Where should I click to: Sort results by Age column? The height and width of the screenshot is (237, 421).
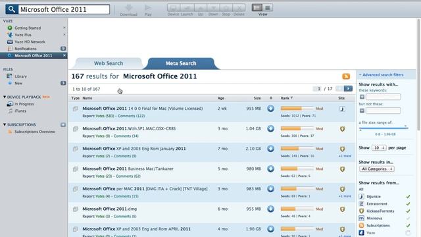(x=221, y=98)
